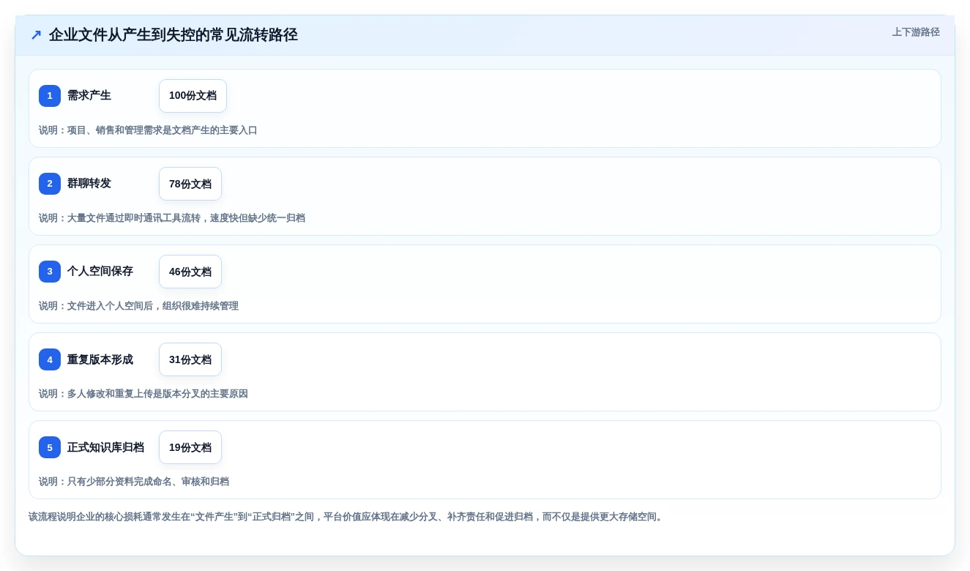Click the 上下游路径 label

tap(916, 32)
